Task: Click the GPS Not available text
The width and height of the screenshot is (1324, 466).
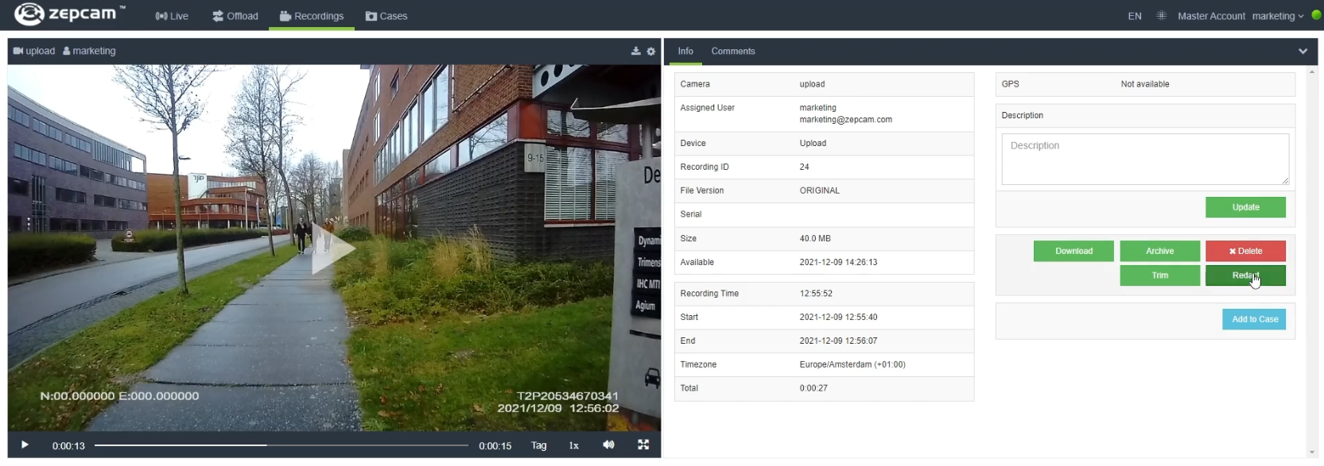Action: click(x=1145, y=84)
